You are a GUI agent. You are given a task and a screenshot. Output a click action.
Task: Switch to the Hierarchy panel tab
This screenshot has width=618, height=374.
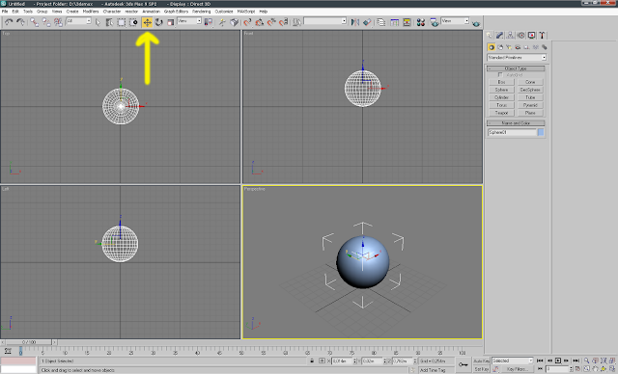511,36
